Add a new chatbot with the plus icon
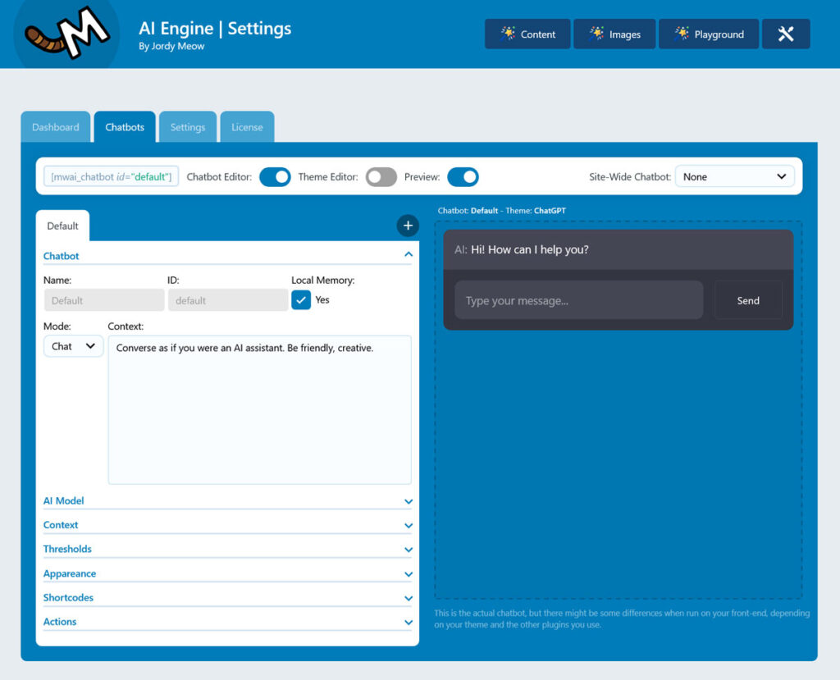 coord(408,225)
